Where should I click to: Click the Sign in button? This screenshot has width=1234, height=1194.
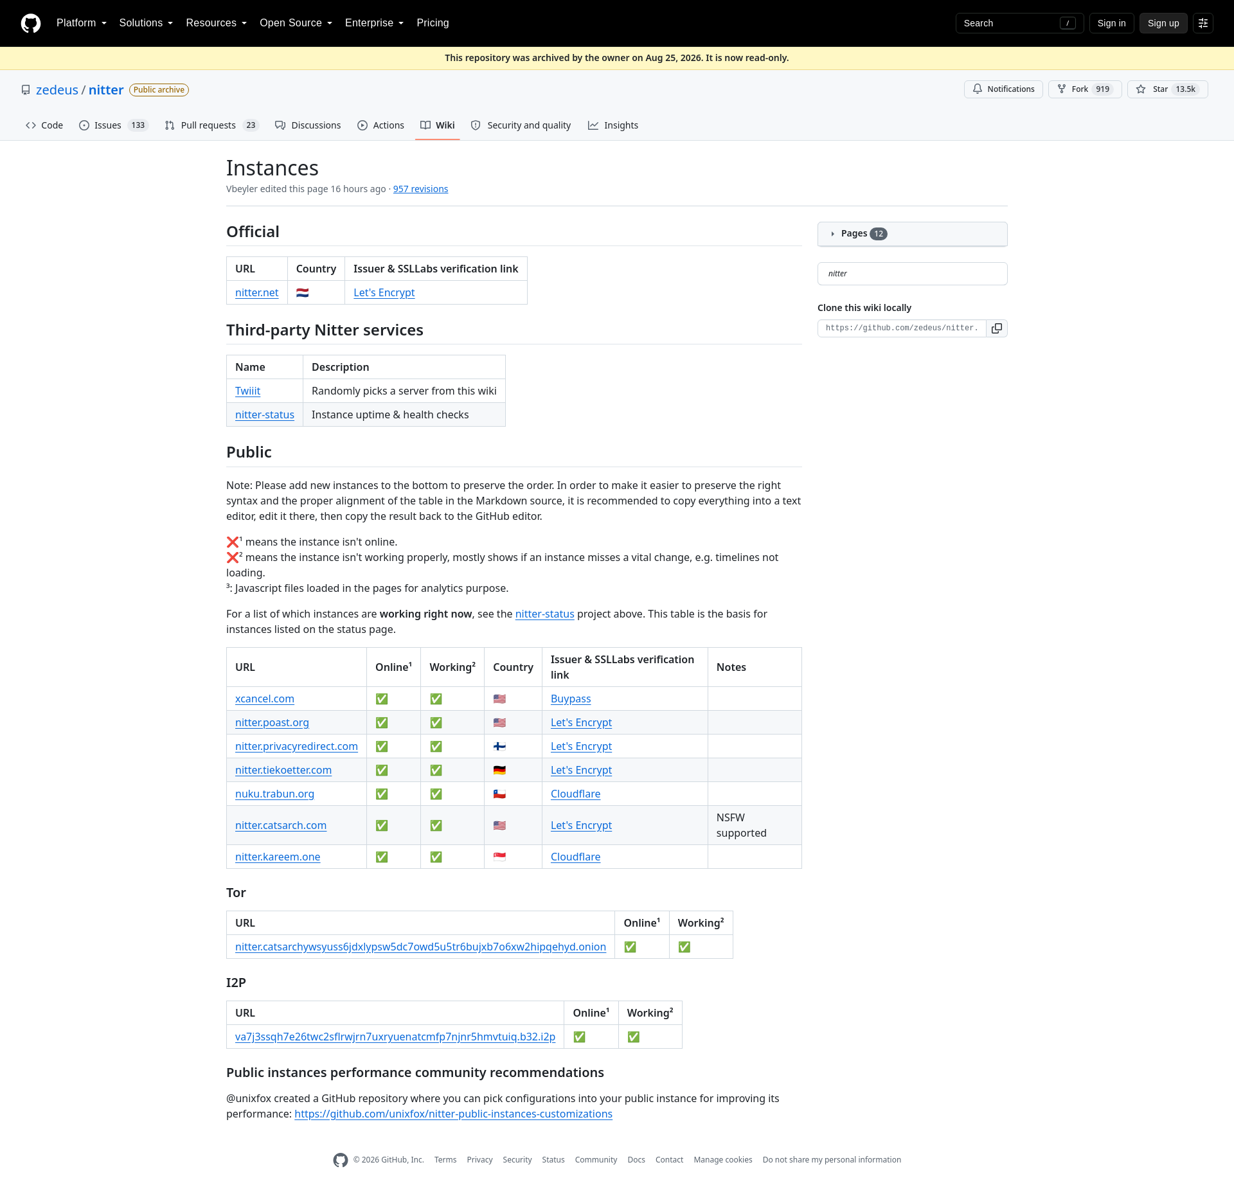click(x=1111, y=23)
